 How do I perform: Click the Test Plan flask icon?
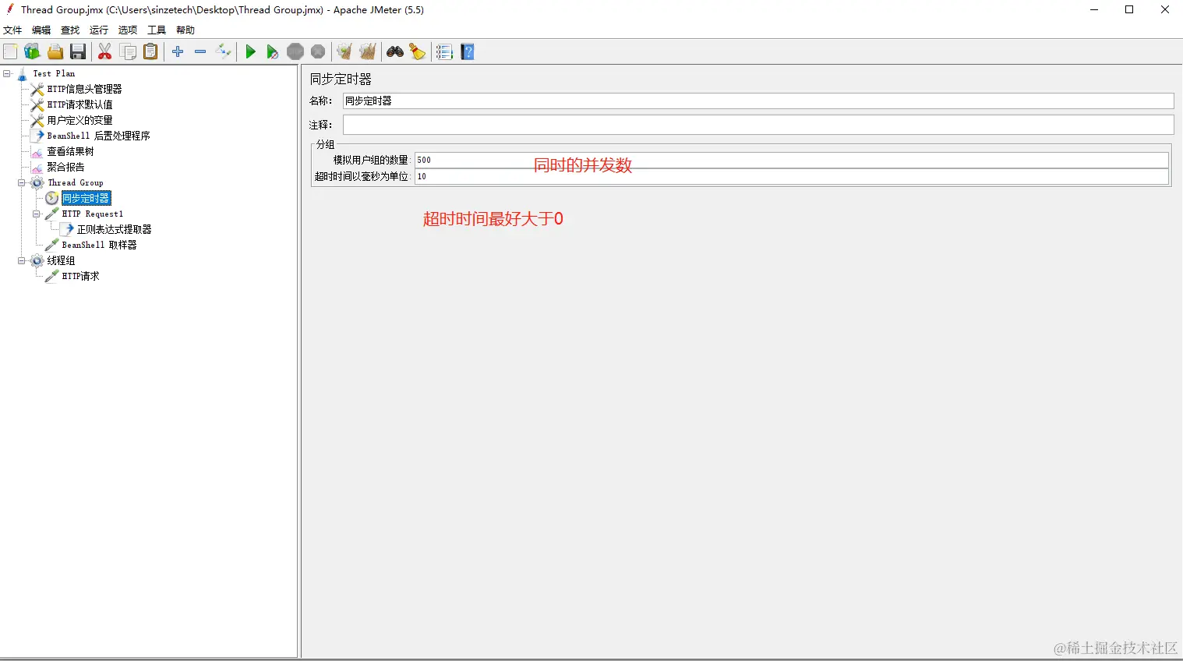(x=22, y=73)
